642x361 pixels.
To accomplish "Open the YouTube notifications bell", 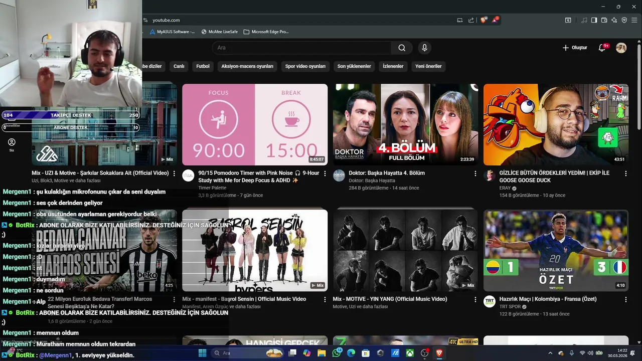I will click(602, 48).
